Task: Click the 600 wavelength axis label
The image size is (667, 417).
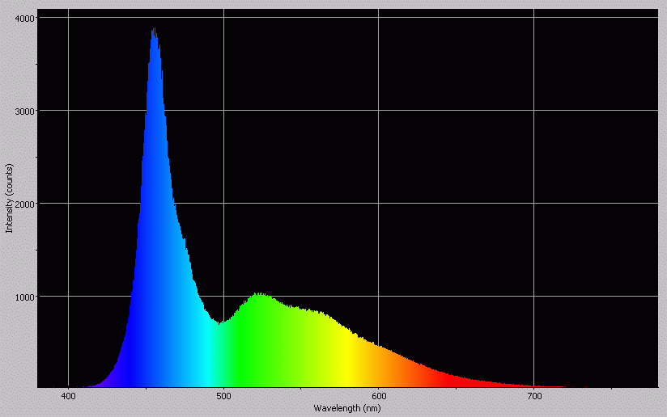Action: pyautogui.click(x=379, y=396)
